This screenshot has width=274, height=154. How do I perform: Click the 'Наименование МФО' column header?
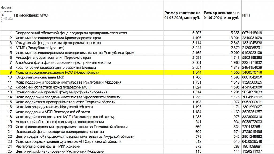click(x=31, y=15)
